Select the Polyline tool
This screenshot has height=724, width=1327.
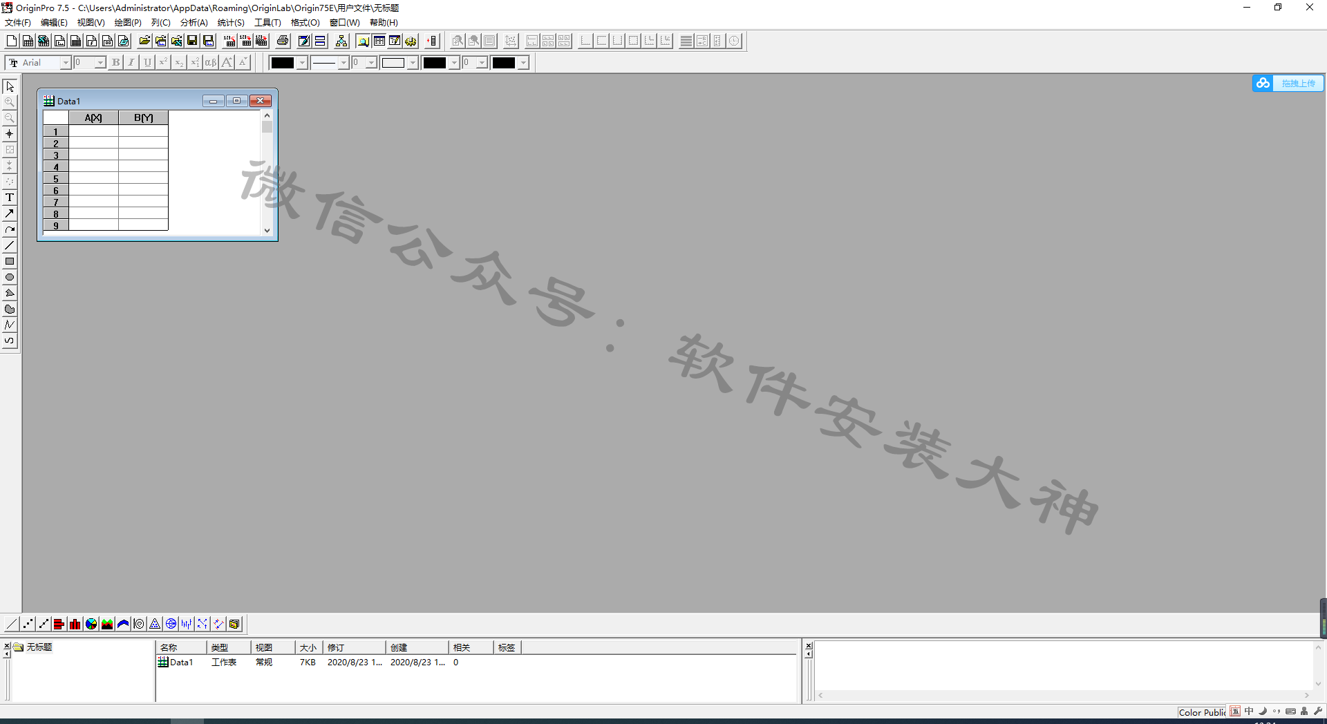pos(10,325)
